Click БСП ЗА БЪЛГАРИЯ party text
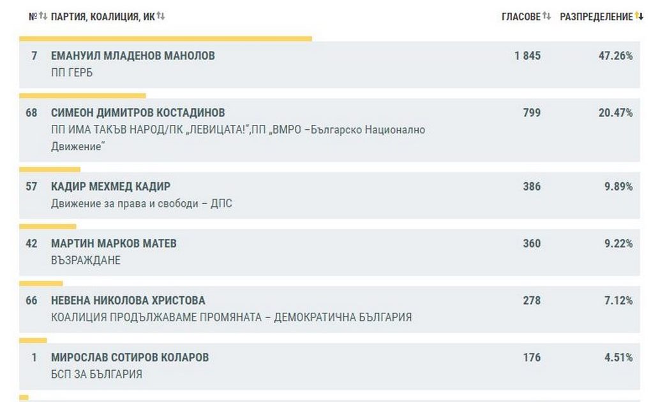 tap(96, 374)
